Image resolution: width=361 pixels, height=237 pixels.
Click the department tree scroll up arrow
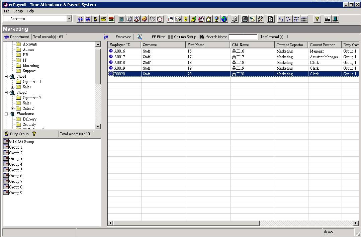pos(98,44)
